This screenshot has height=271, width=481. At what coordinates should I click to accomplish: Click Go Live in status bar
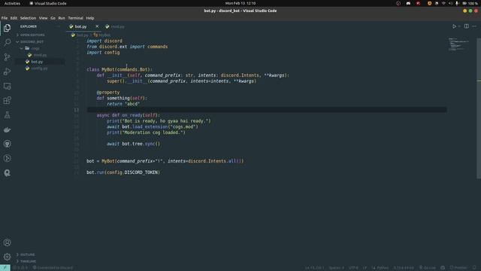point(428,268)
